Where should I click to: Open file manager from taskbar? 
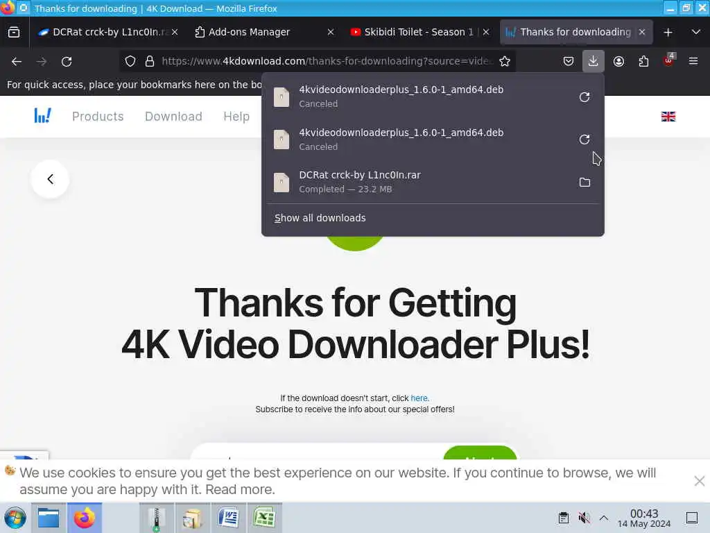coord(49,518)
